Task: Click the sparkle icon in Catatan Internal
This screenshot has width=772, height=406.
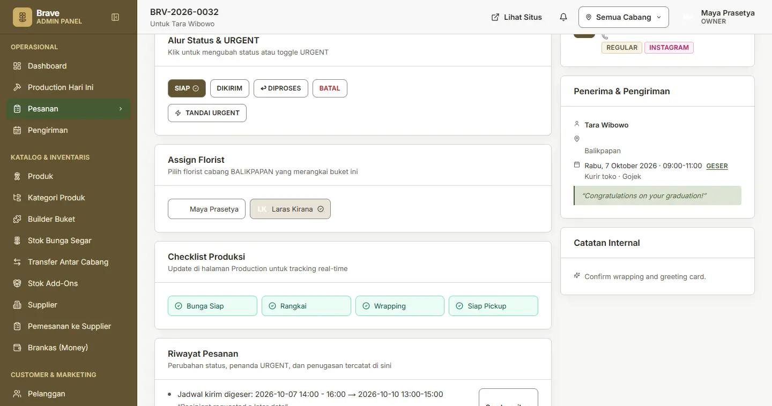Action: pos(577,276)
